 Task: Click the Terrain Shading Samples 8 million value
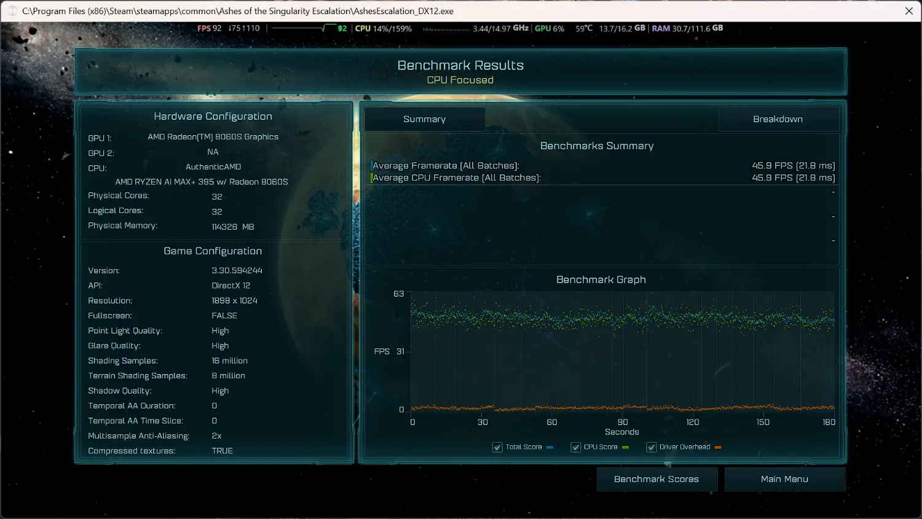[228, 376]
